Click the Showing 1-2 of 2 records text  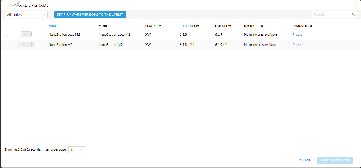23,149
